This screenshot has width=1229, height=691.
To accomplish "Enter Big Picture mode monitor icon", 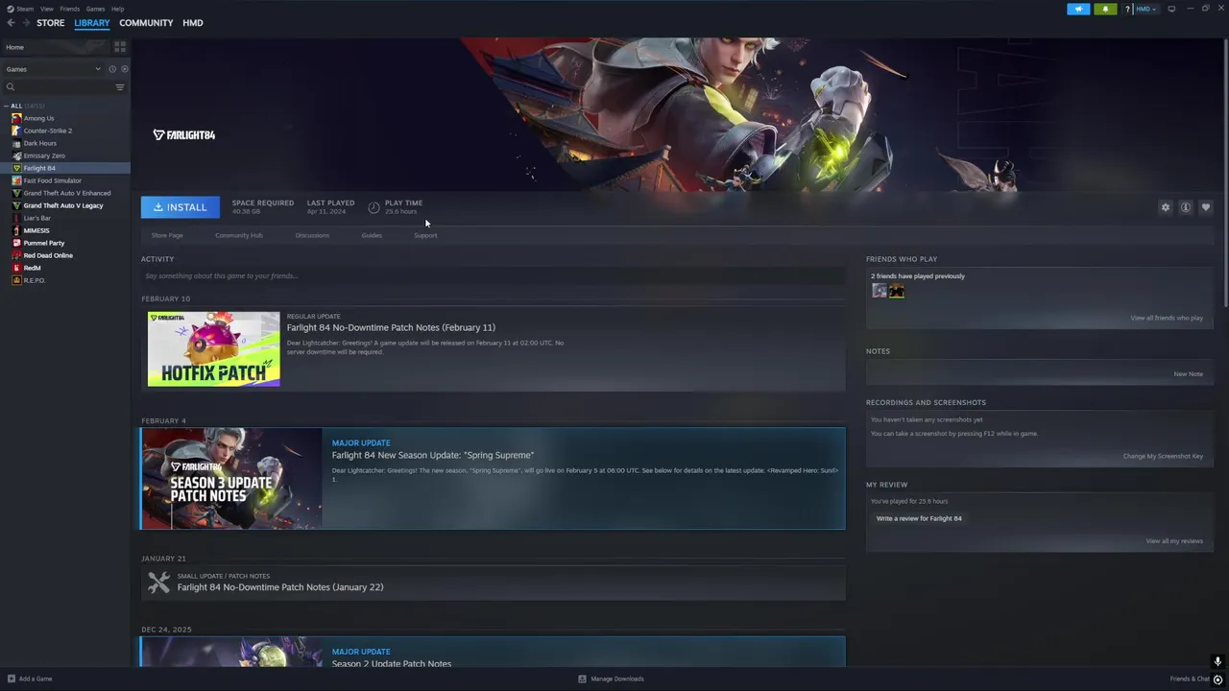I will 1171,9.
